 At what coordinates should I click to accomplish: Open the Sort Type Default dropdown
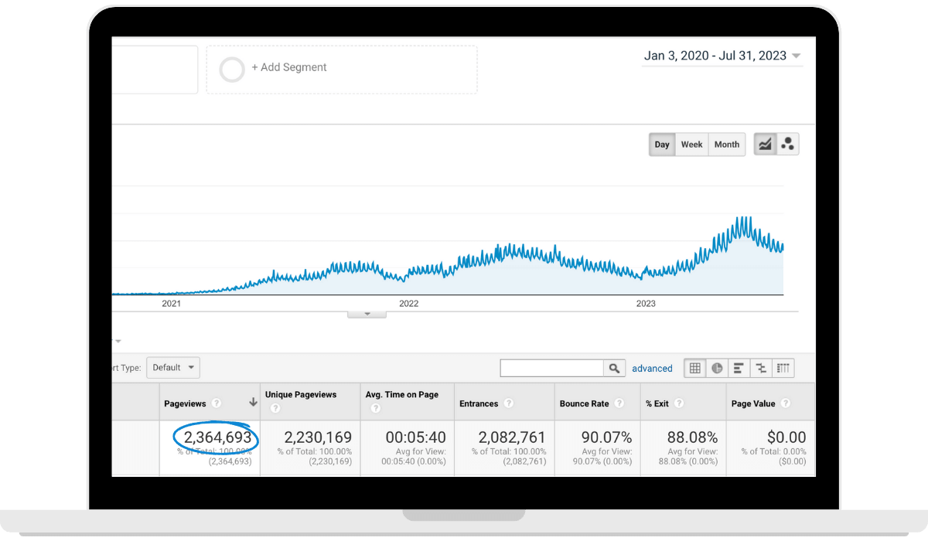tap(173, 367)
